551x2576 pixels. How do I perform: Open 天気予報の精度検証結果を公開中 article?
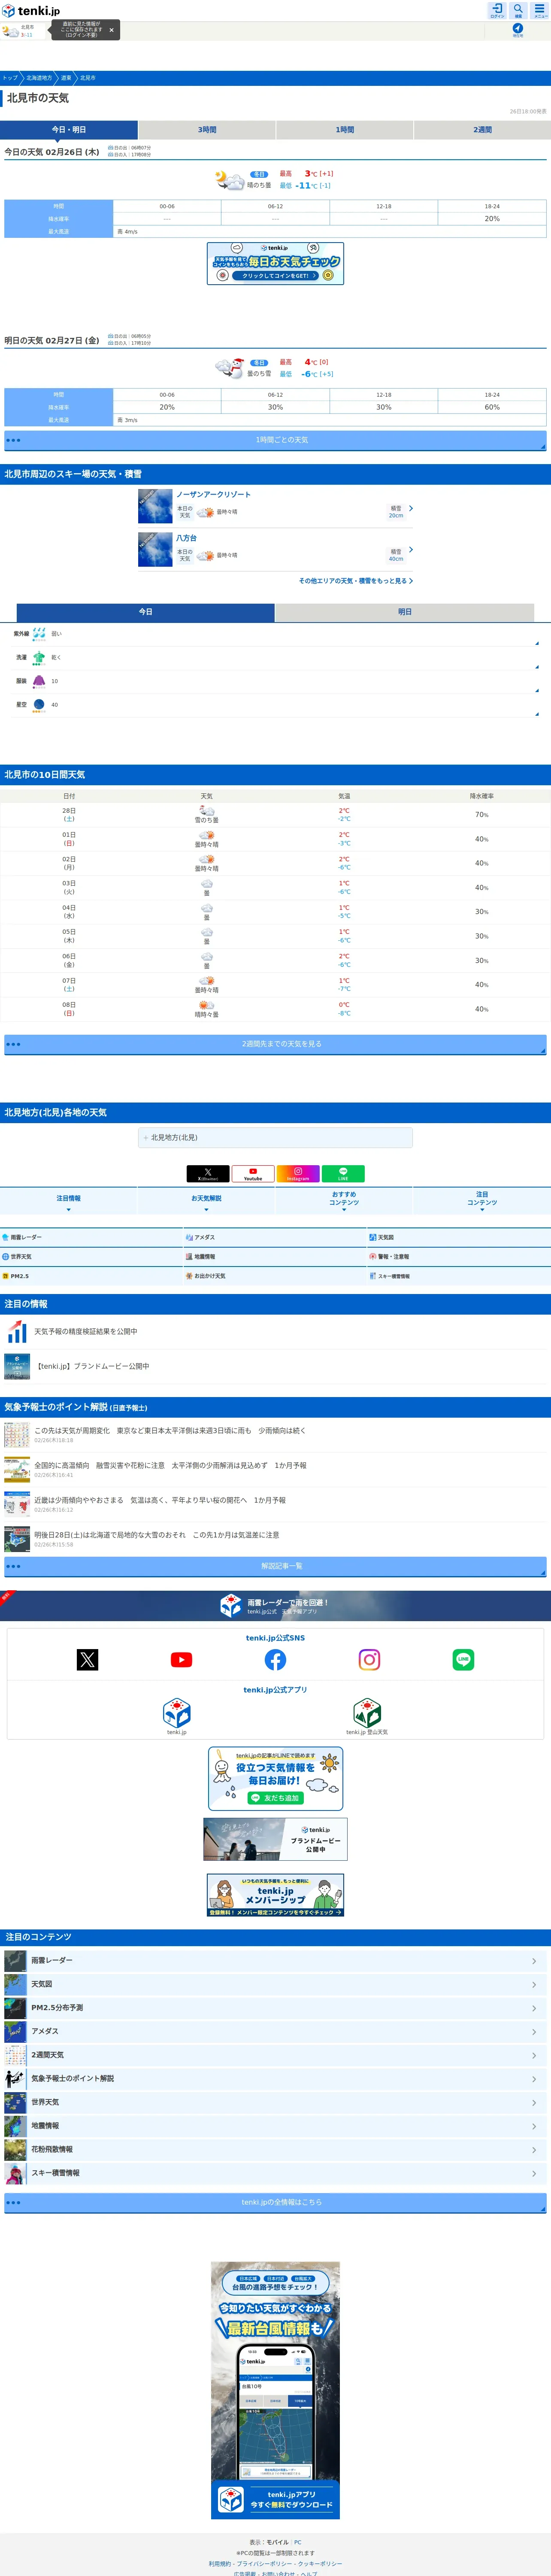pyautogui.click(x=275, y=1332)
